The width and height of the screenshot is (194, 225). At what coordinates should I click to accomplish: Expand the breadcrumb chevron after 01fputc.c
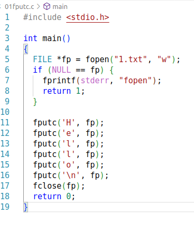pos(39,7)
